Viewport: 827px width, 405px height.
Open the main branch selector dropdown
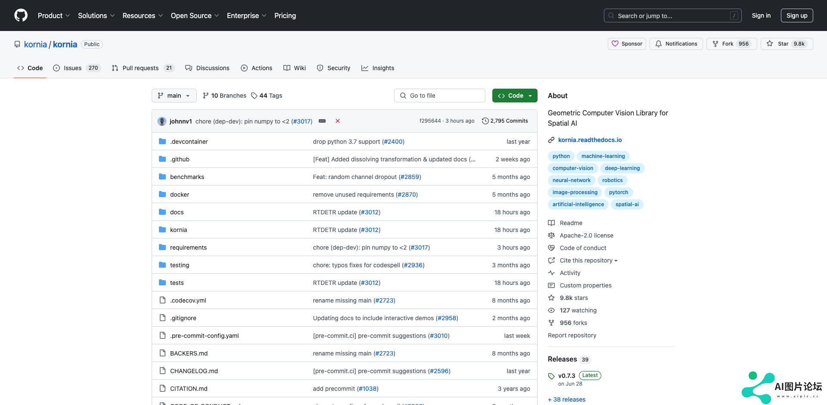(174, 96)
